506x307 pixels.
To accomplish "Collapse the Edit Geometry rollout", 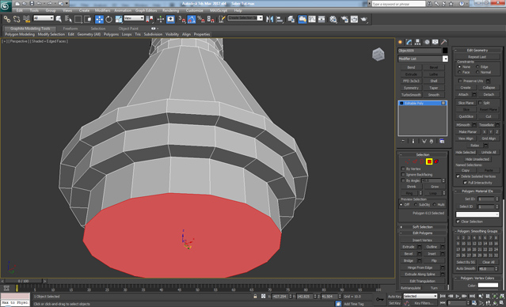I will pos(477,51).
